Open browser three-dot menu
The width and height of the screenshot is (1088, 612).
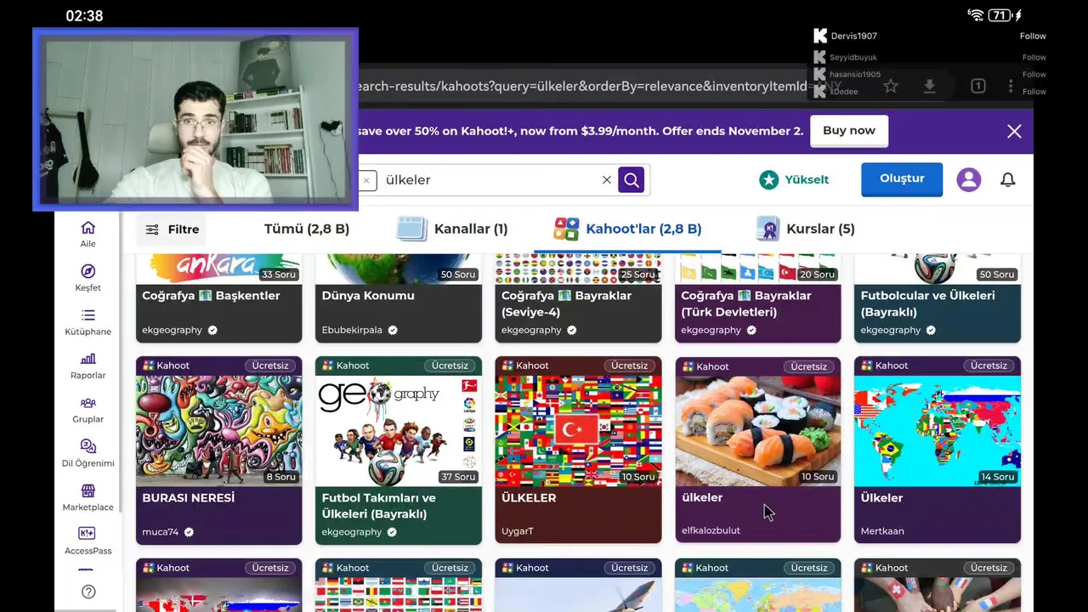point(1011,86)
